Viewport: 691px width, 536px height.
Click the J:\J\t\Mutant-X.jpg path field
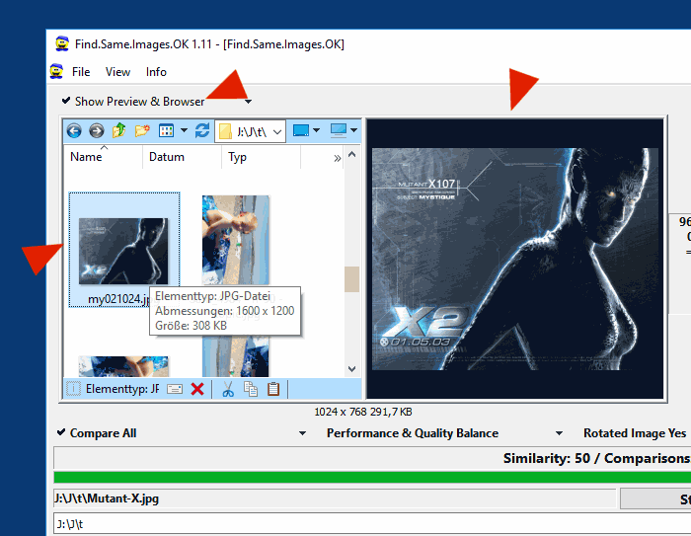pyautogui.click(x=335, y=498)
